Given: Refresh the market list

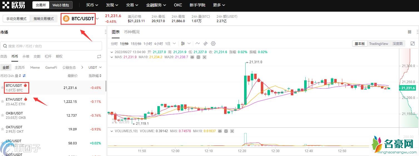Looking at the screenshot, I should coord(99,57).
